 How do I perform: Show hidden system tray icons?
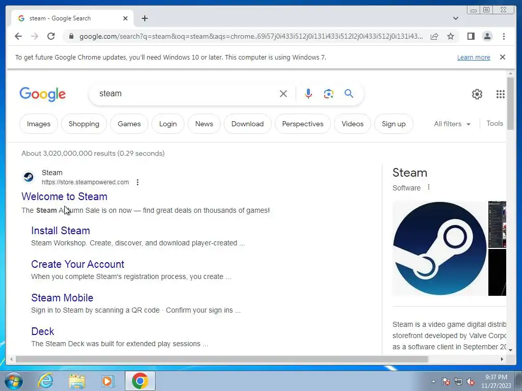coord(433,381)
